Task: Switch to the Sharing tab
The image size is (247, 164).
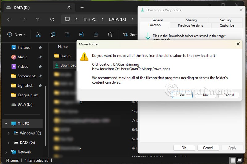Action: tap(191, 20)
